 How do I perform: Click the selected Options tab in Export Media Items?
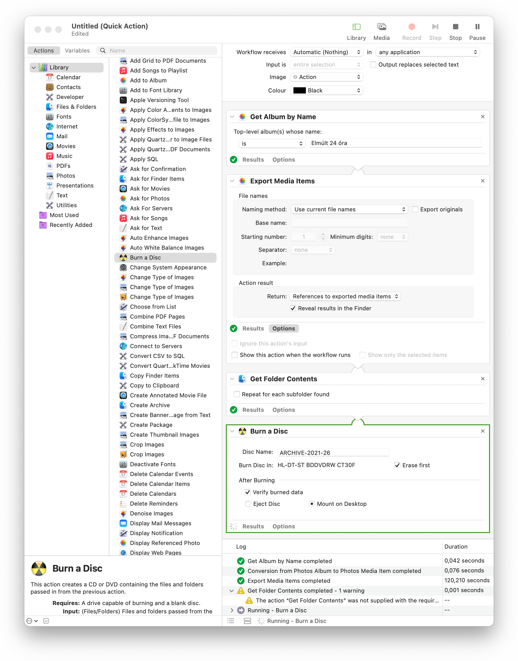284,328
